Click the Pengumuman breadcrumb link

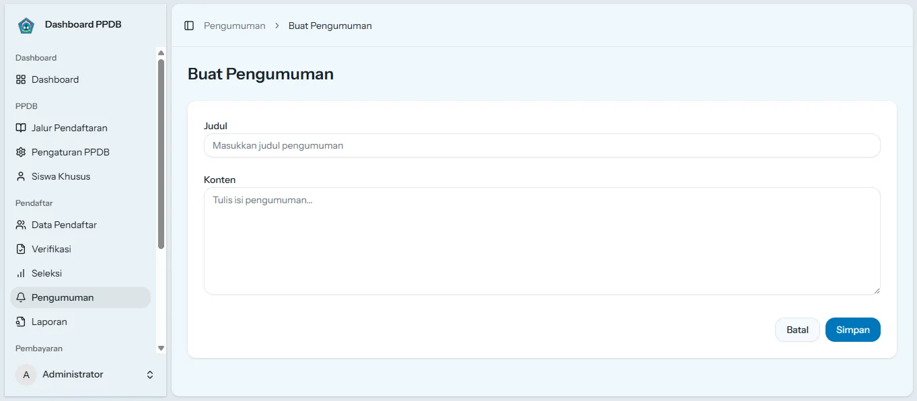235,26
